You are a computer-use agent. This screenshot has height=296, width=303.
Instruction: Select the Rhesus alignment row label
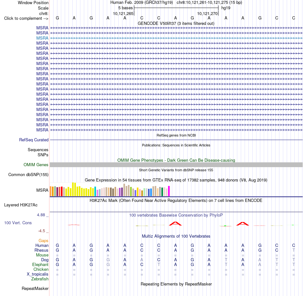[41, 250]
